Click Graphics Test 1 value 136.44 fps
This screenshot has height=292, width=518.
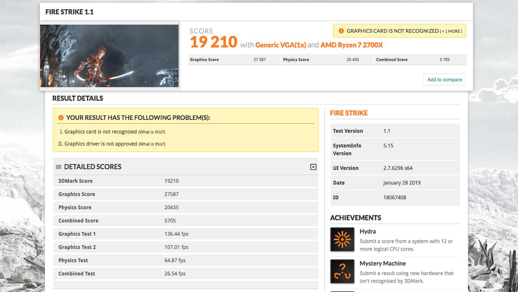[176, 234]
